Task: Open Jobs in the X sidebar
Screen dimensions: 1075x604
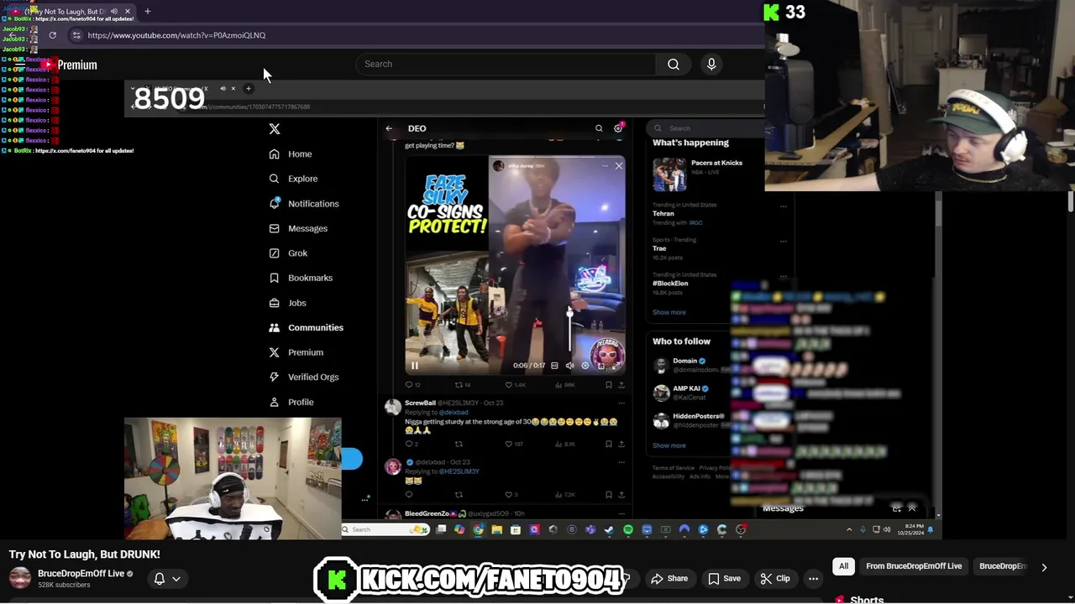Action: click(287, 303)
